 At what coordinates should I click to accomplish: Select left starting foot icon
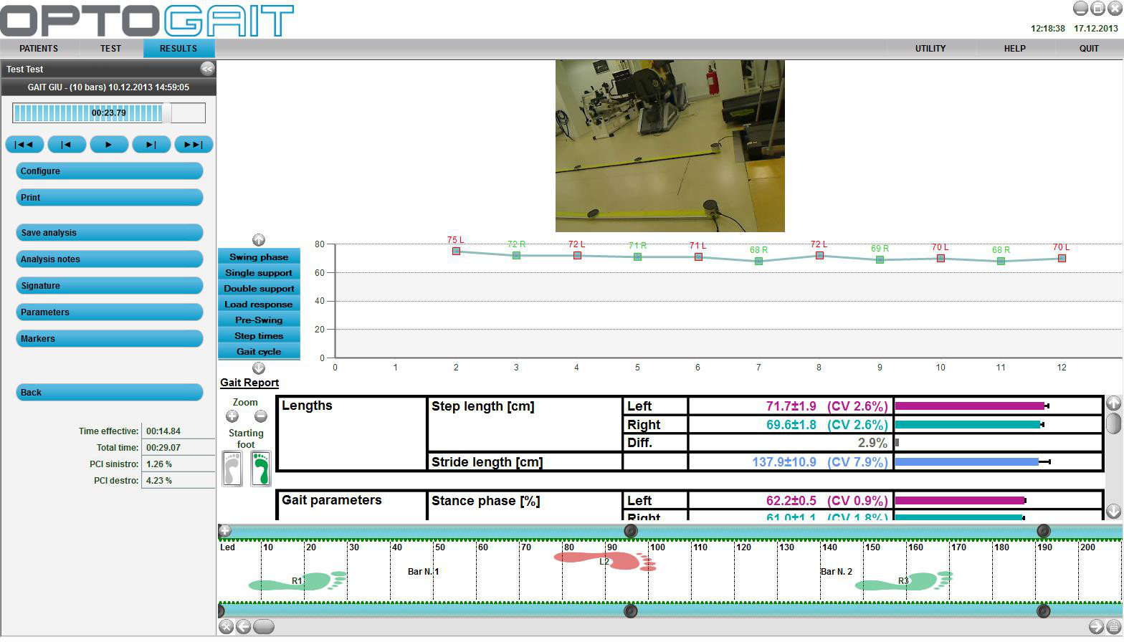tap(232, 469)
